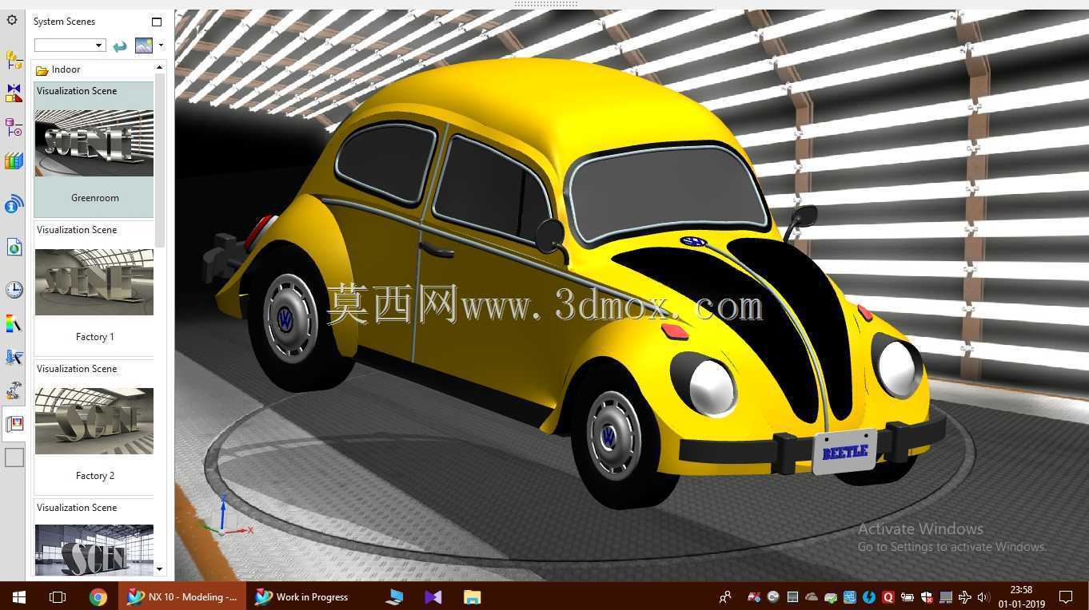1089x610 pixels.
Task: Open the People icon in taskbar
Action: (725, 596)
